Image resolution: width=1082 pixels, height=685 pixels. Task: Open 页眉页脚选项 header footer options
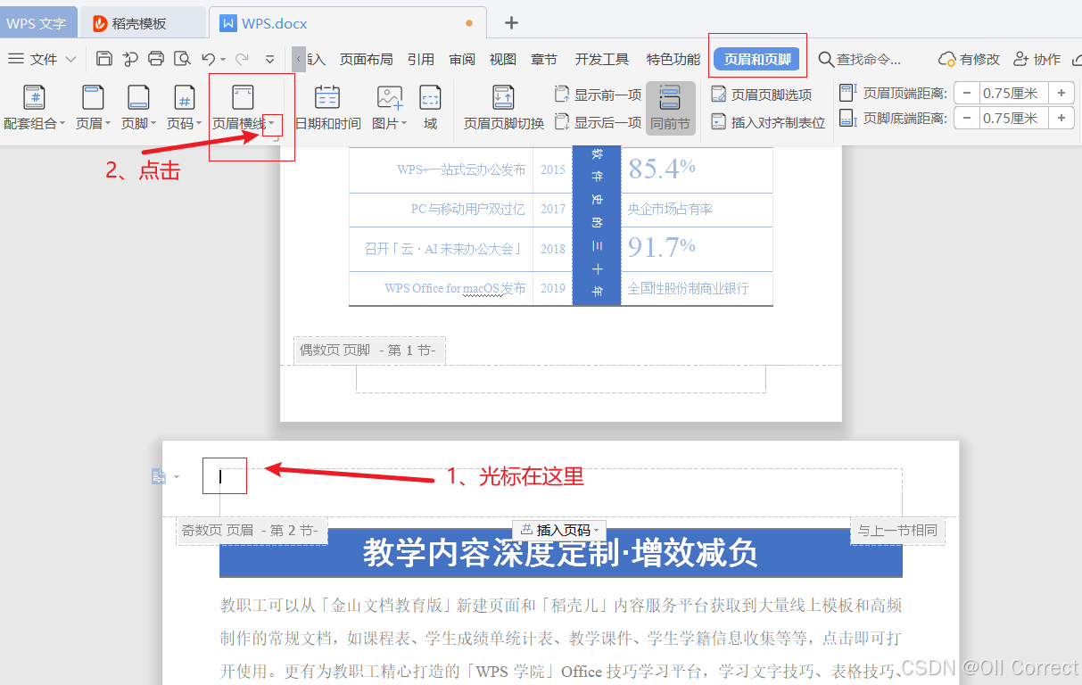point(762,95)
